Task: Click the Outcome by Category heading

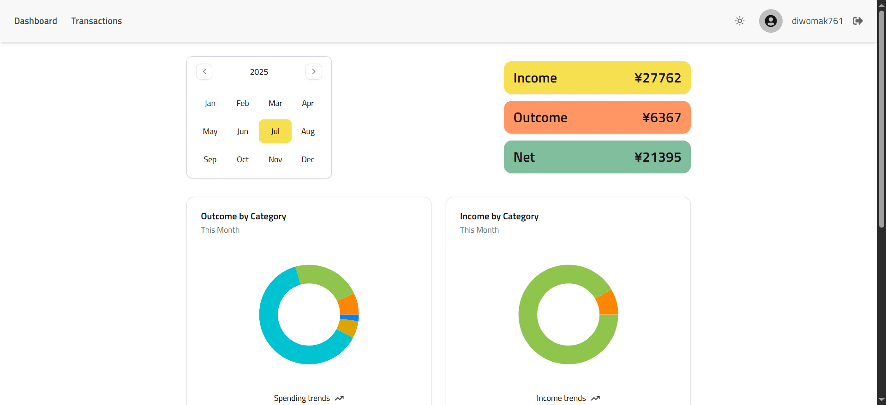Action: [244, 217]
